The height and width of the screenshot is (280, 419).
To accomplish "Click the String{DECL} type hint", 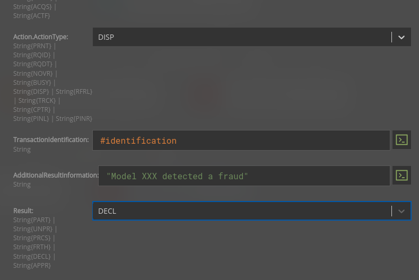I will click(32, 257).
